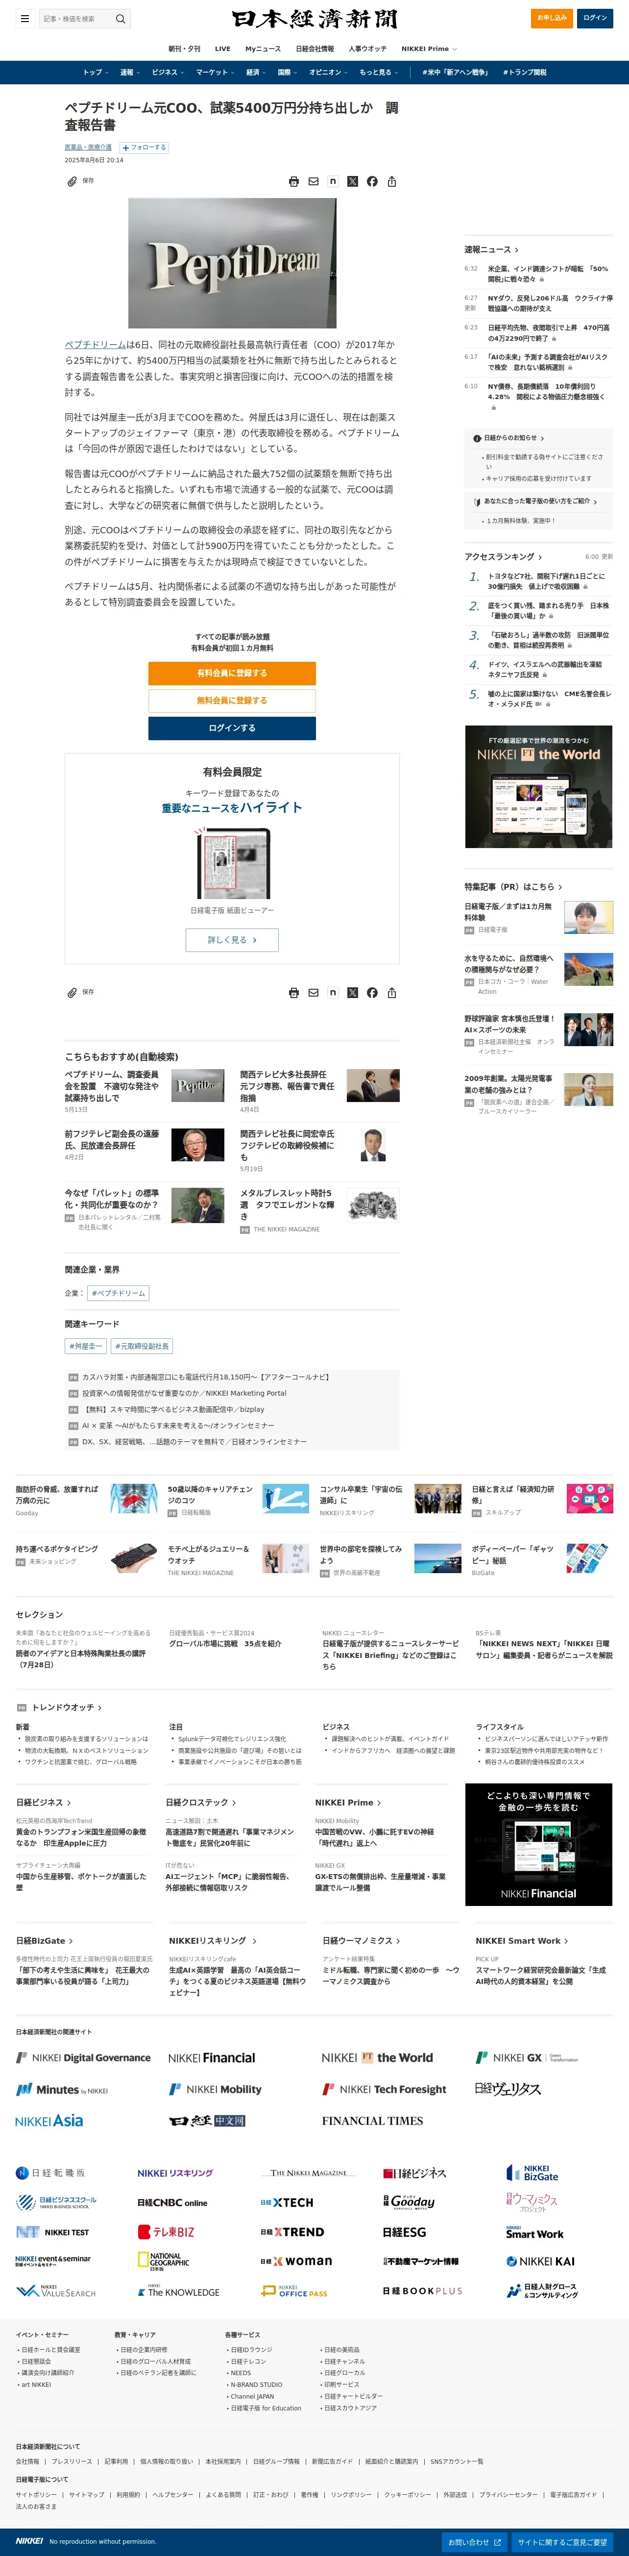
Task: Click the 詳しく見る button
Action: (232, 940)
